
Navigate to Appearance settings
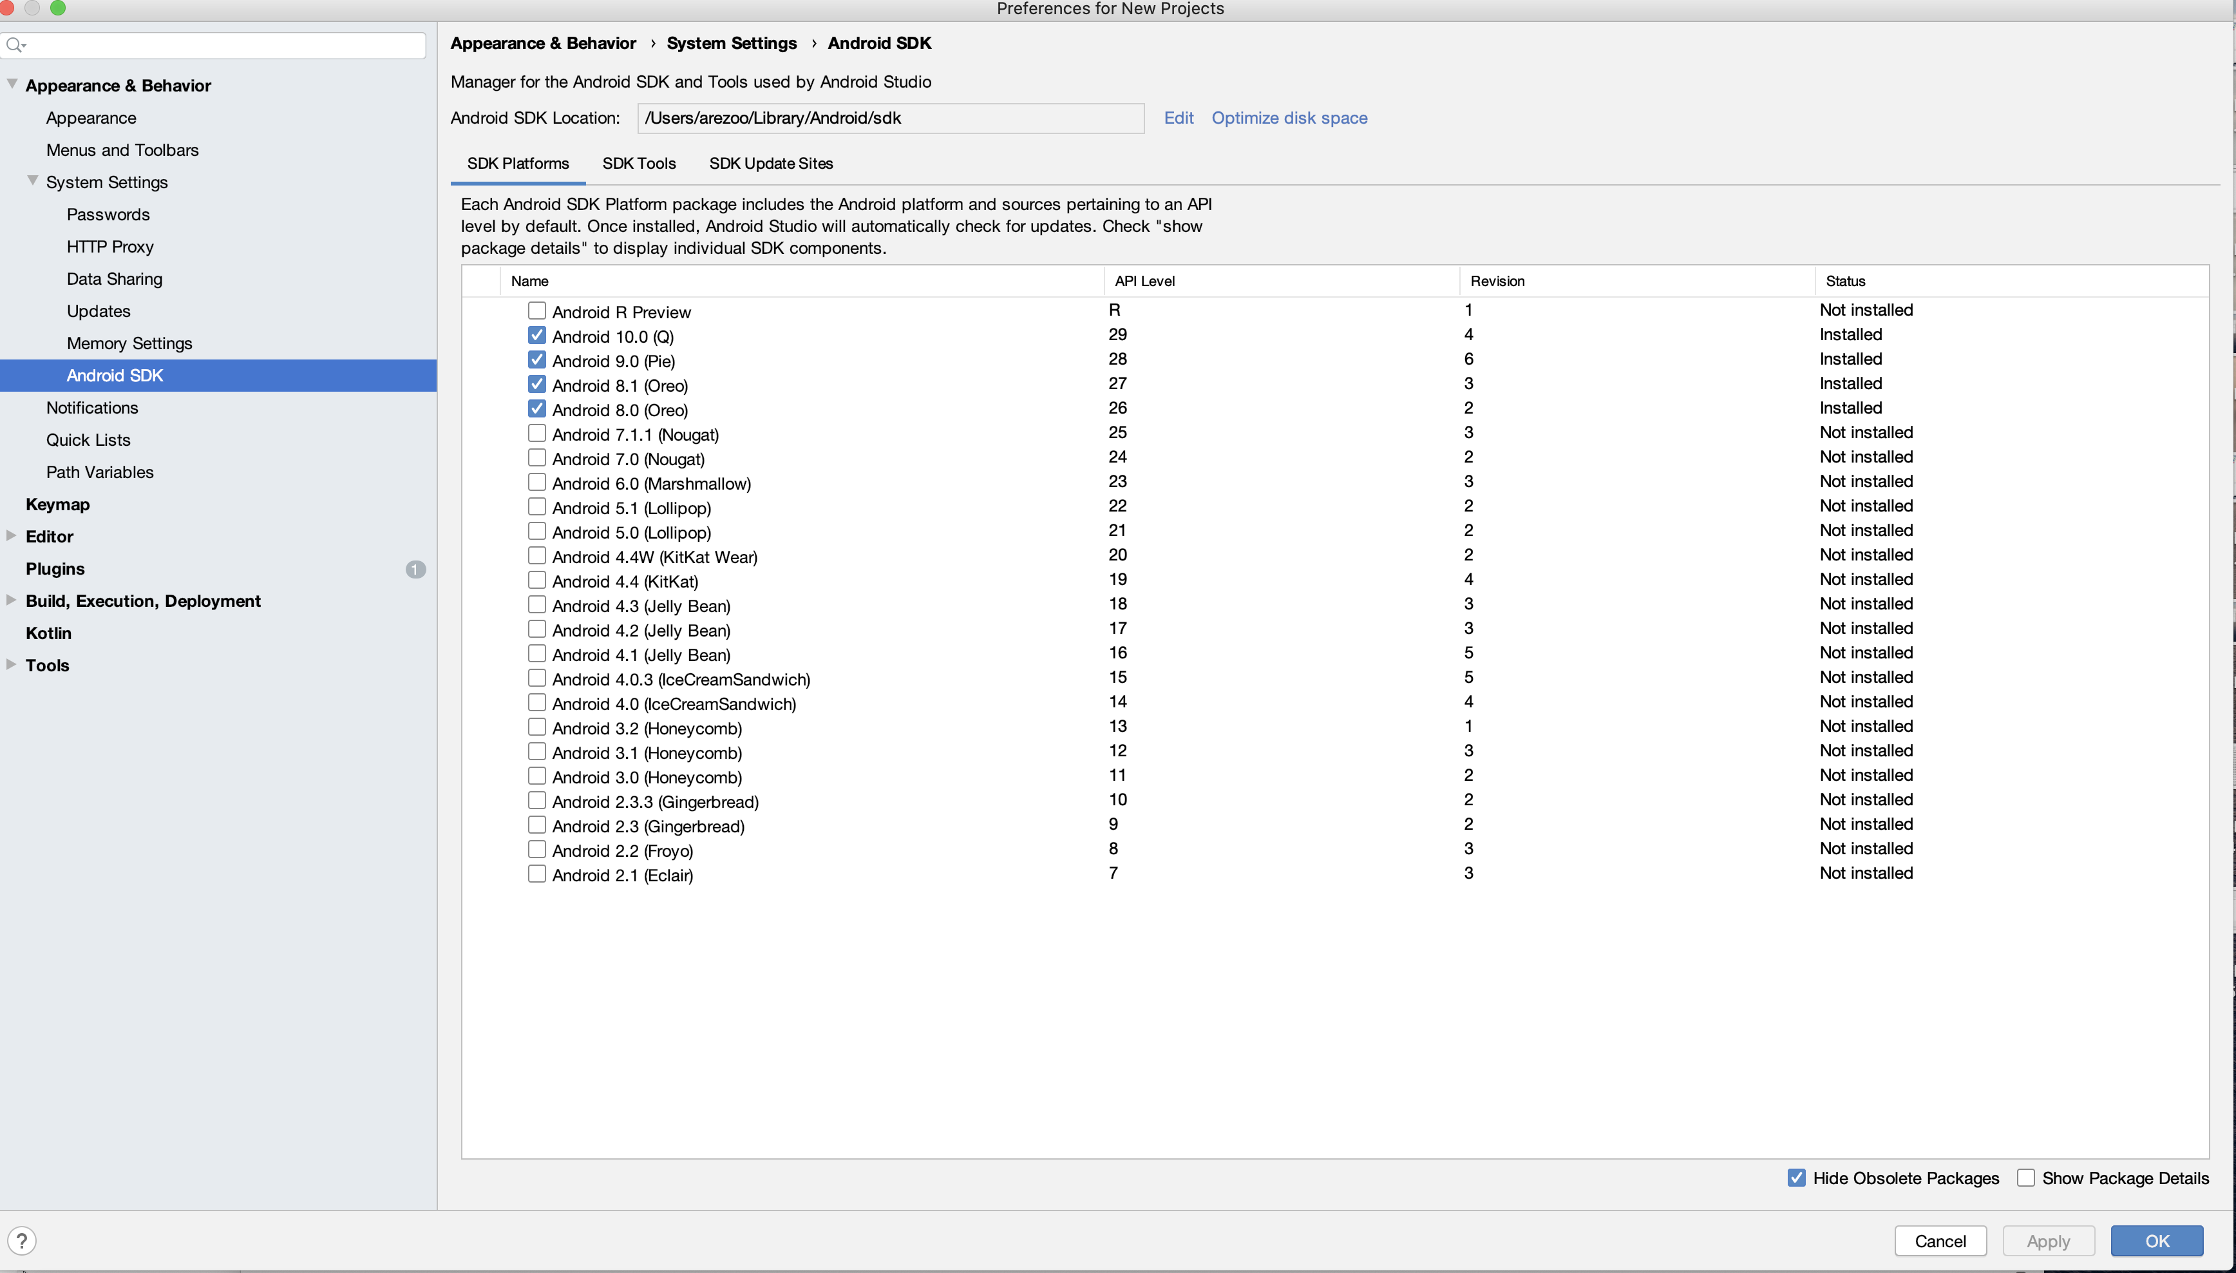[91, 119]
